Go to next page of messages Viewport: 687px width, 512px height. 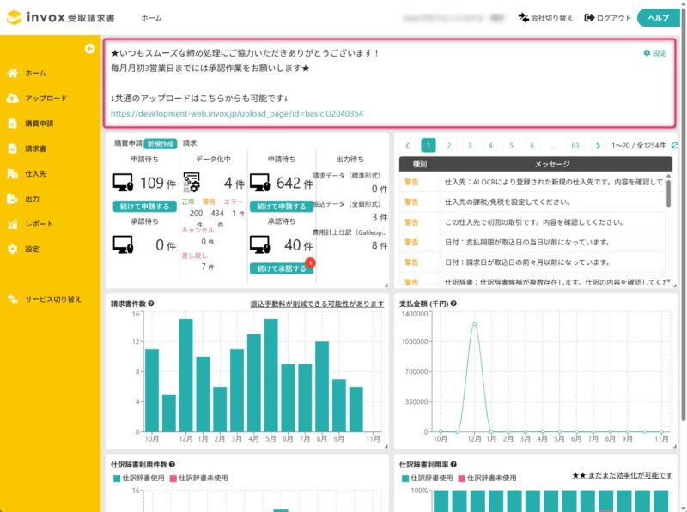point(598,146)
